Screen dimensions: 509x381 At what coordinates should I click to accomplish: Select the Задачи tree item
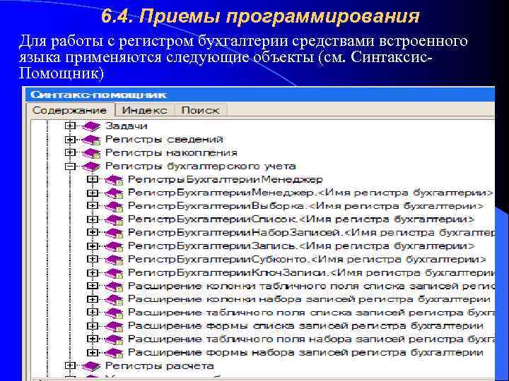point(127,126)
